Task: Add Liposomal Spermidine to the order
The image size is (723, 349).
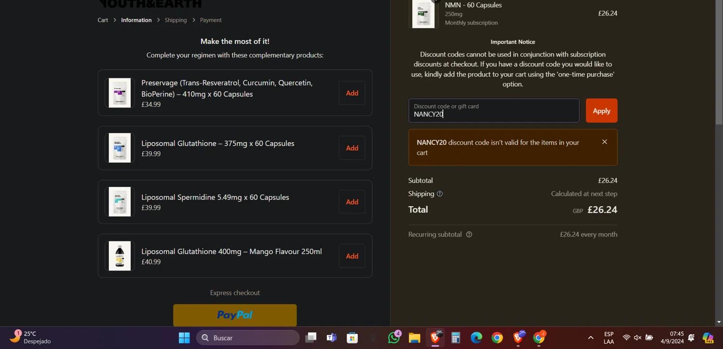Action: (x=352, y=202)
